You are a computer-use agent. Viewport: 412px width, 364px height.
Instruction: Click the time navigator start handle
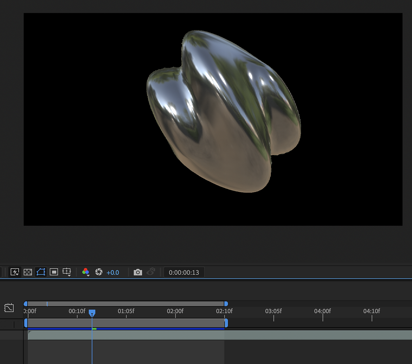(x=26, y=304)
